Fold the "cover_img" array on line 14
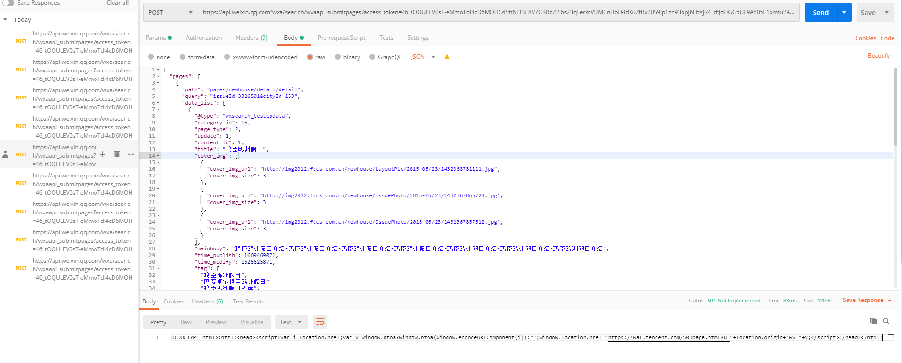This screenshot has width=902, height=363. 158,156
